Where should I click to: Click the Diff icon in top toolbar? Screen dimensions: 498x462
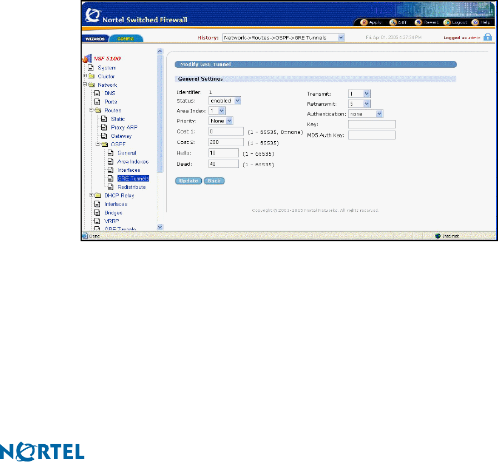393,22
